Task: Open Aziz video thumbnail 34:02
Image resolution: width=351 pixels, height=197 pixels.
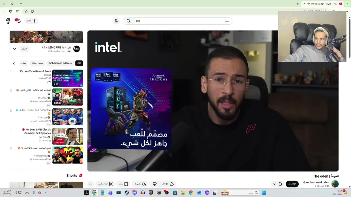Action: (67, 117)
